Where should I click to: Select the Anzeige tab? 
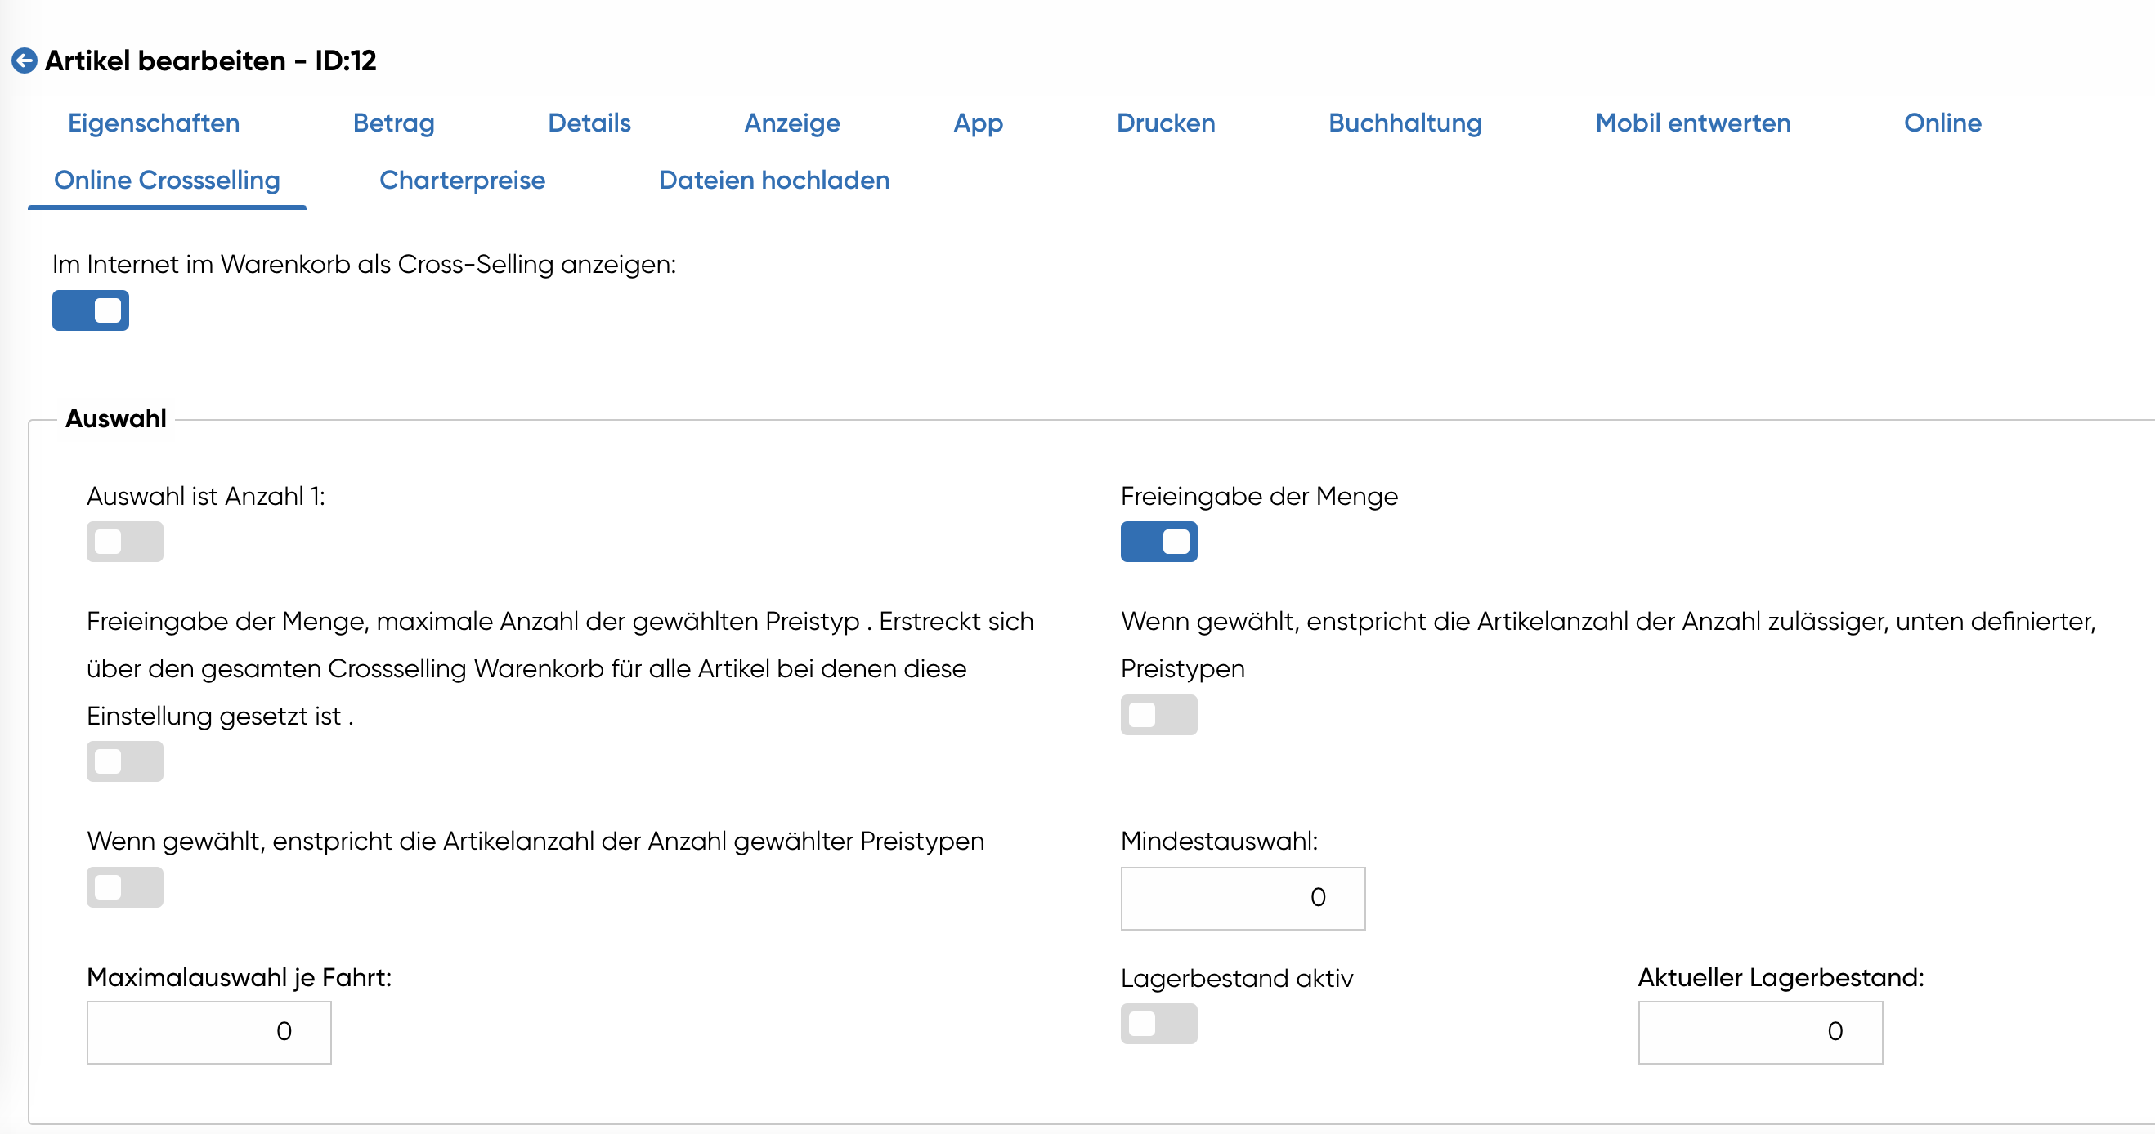click(x=792, y=123)
